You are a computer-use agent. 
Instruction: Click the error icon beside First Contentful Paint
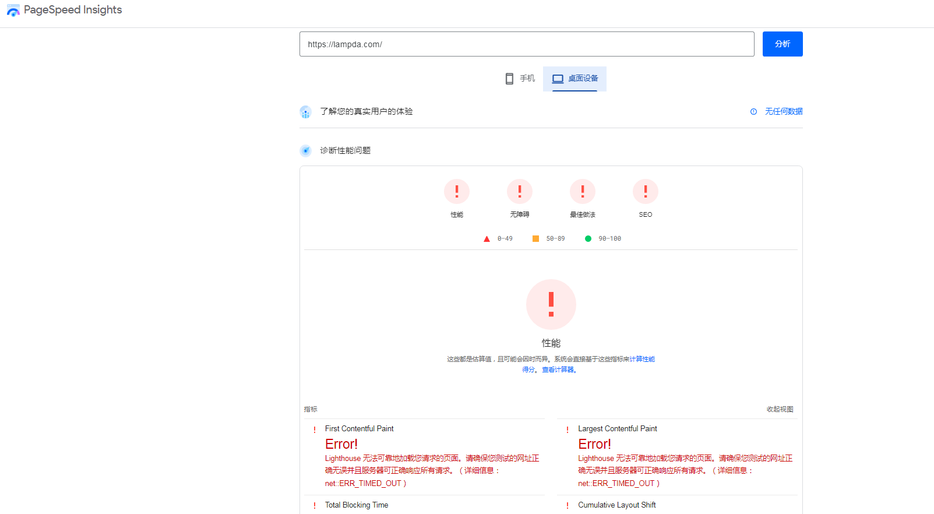point(315,429)
